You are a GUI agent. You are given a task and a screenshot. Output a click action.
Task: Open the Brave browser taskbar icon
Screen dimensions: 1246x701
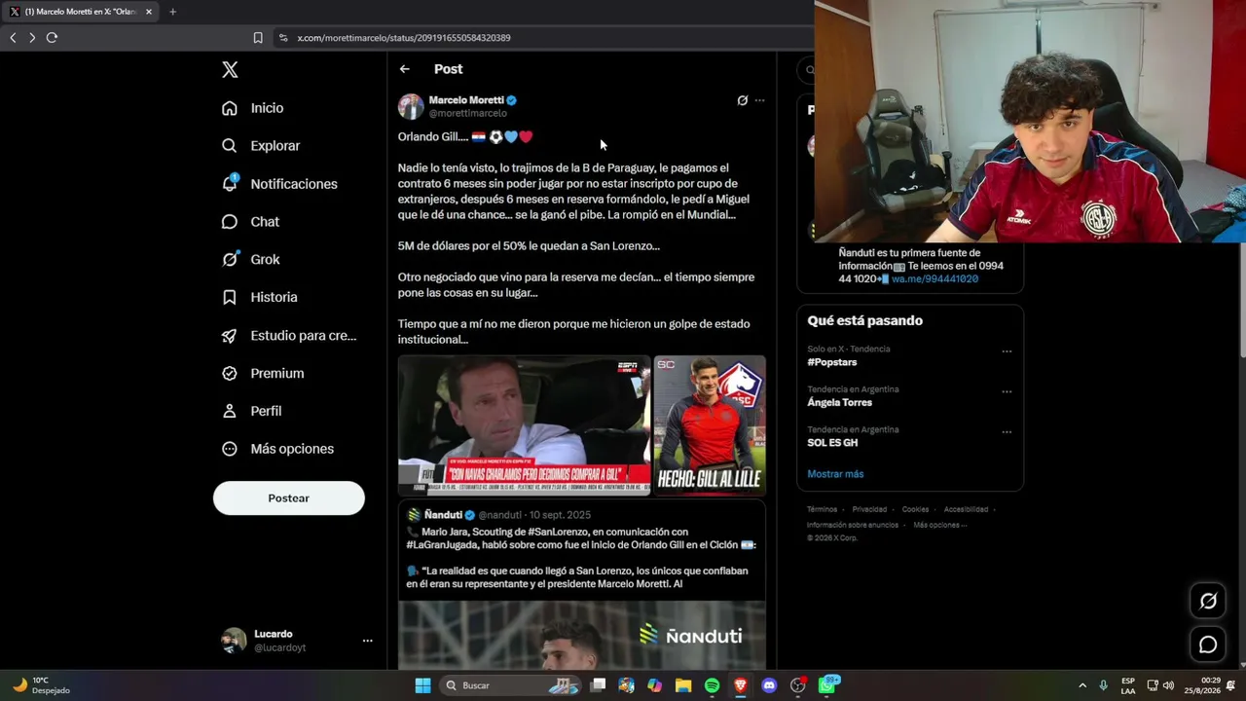click(741, 685)
